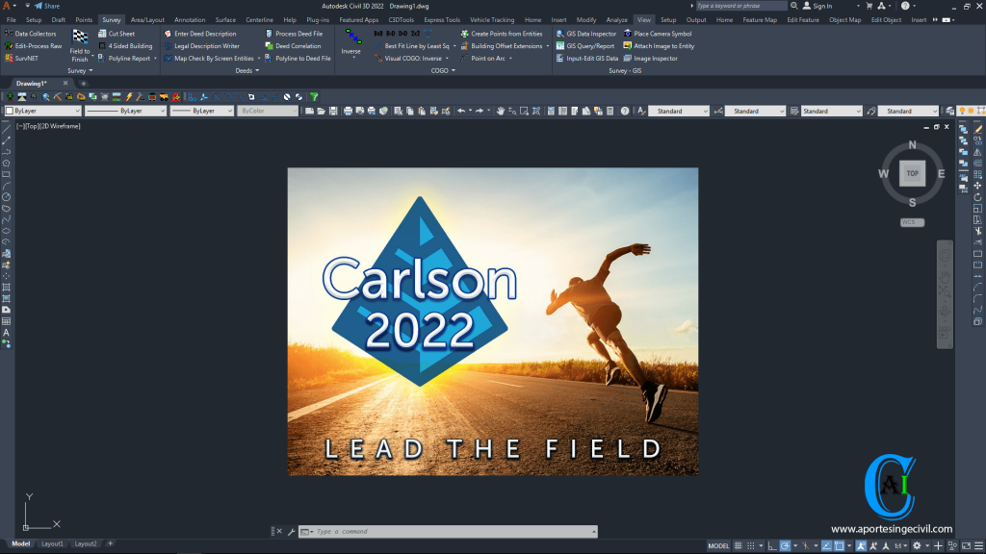
Task: Launch SurvNET from the Survey panel
Action: tap(28, 58)
